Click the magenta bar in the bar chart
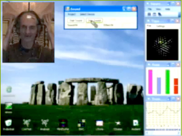The image size is (182, 136). pos(150,82)
